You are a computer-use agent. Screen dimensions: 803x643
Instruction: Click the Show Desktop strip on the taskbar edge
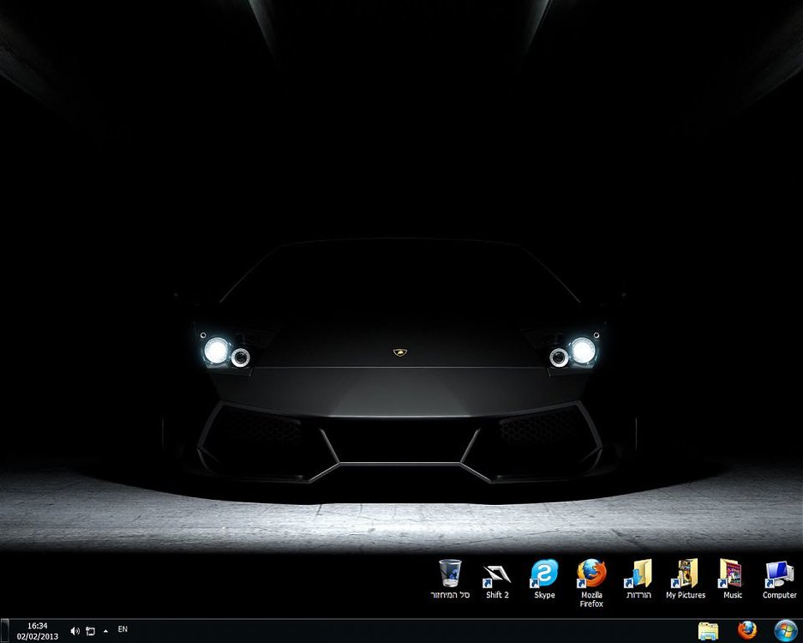[x=4, y=631]
